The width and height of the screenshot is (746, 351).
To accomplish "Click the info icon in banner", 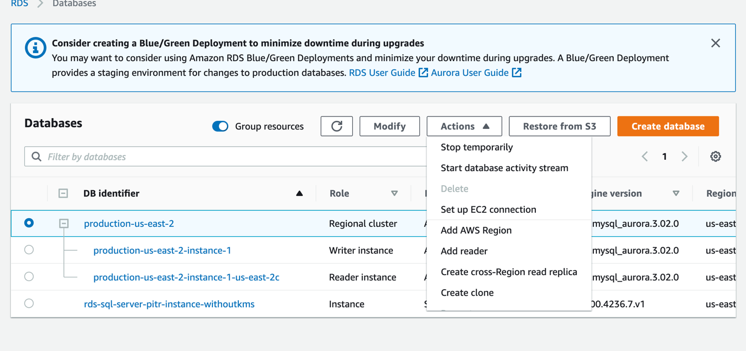I will click(x=36, y=48).
